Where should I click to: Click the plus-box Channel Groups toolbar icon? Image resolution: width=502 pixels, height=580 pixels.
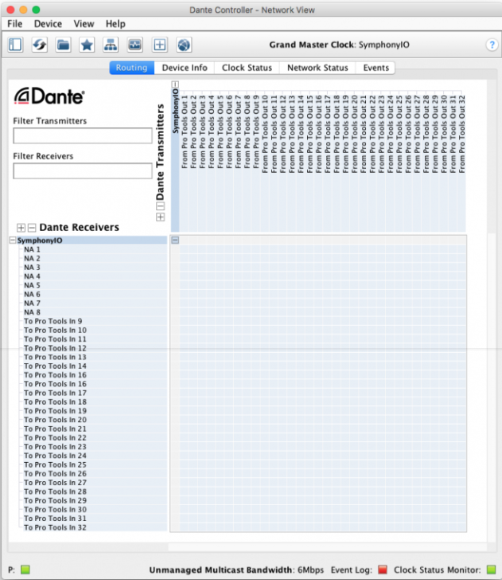159,45
